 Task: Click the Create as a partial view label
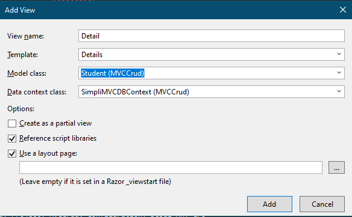coord(55,123)
